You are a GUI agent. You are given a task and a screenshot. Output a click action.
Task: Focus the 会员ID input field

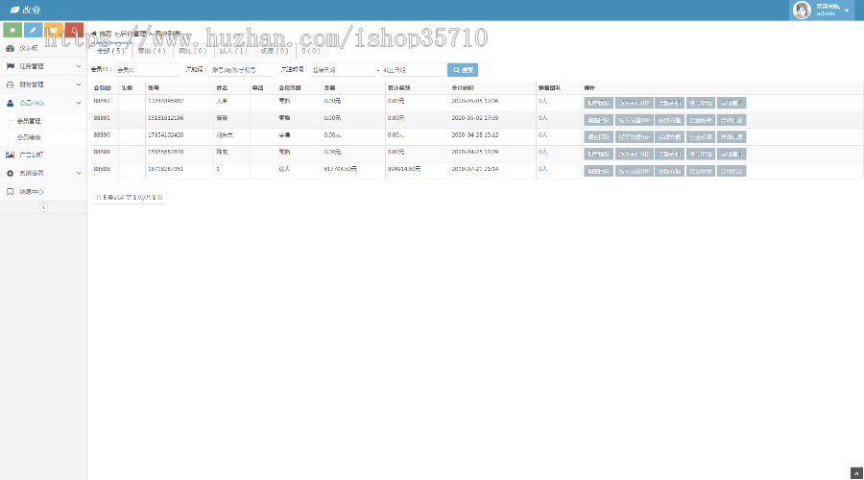pos(147,70)
